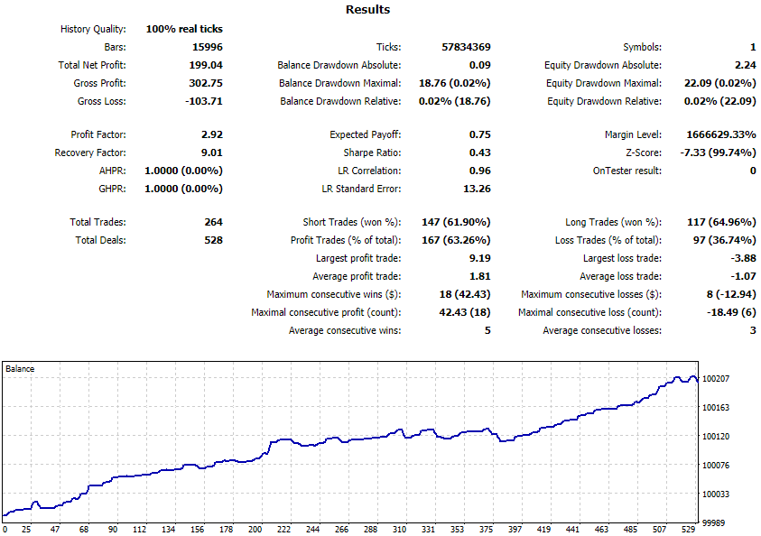Select the Equity Drawdown Absolute value 2.24
The width and height of the screenshot is (761, 536).
[x=746, y=65]
